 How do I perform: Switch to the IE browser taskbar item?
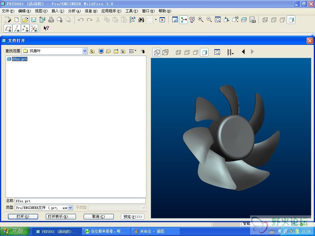point(106,231)
